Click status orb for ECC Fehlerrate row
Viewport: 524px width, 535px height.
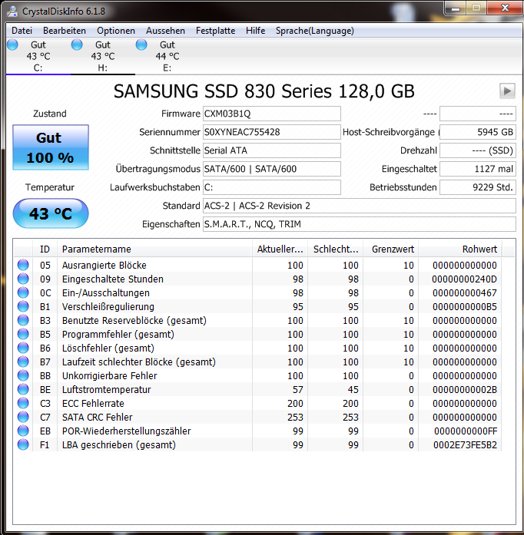point(23,403)
